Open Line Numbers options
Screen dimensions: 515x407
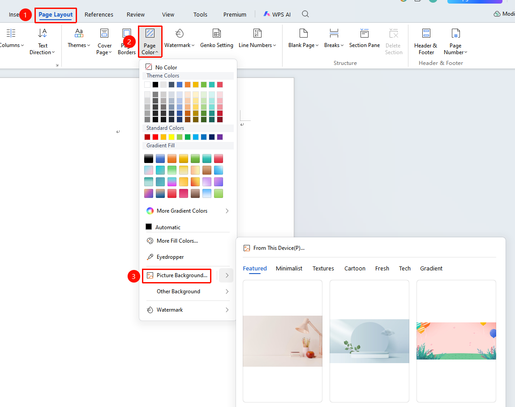257,38
